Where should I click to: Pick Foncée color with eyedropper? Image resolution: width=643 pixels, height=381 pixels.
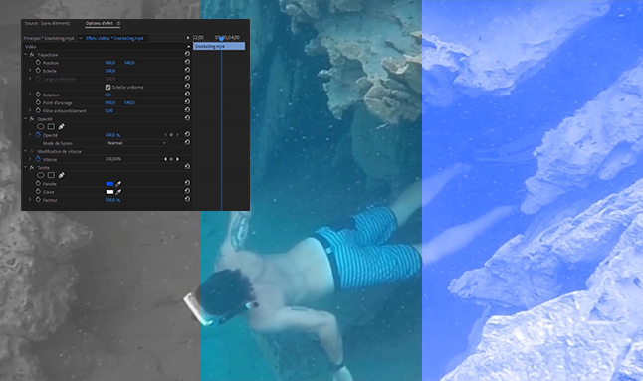coord(118,184)
